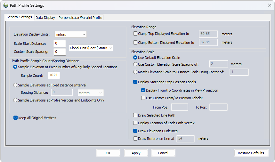Click the Scale Start Distance field

pyautogui.click(x=60, y=44)
